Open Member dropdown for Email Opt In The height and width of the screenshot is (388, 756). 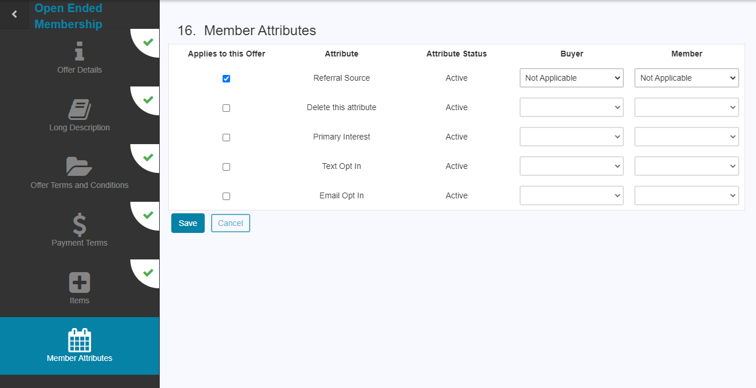687,195
